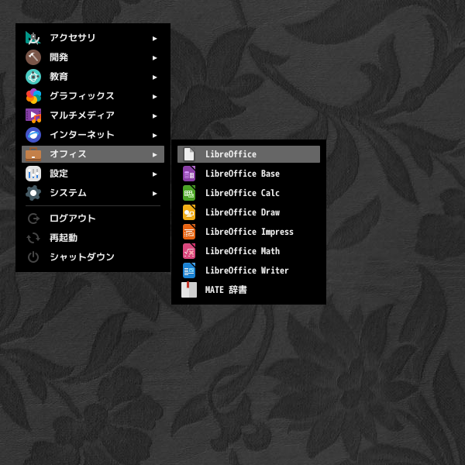Click the orange LibreOffice Impress icon

click(189, 232)
